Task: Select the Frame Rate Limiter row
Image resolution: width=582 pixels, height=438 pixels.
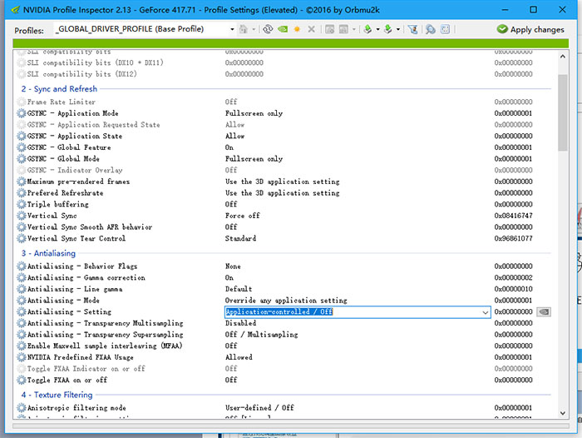Action: point(284,102)
